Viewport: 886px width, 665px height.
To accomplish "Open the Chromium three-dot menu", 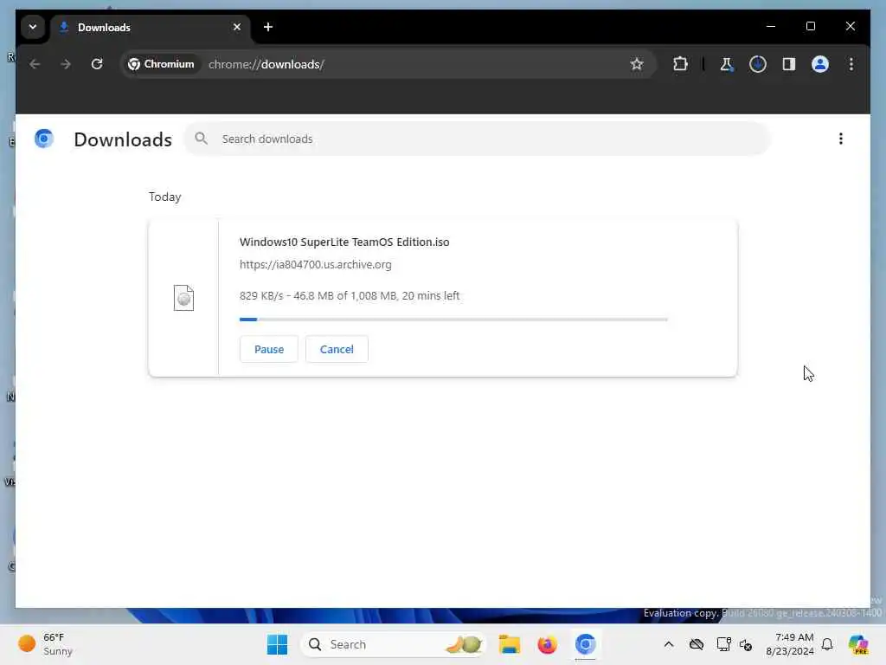I will tap(851, 64).
